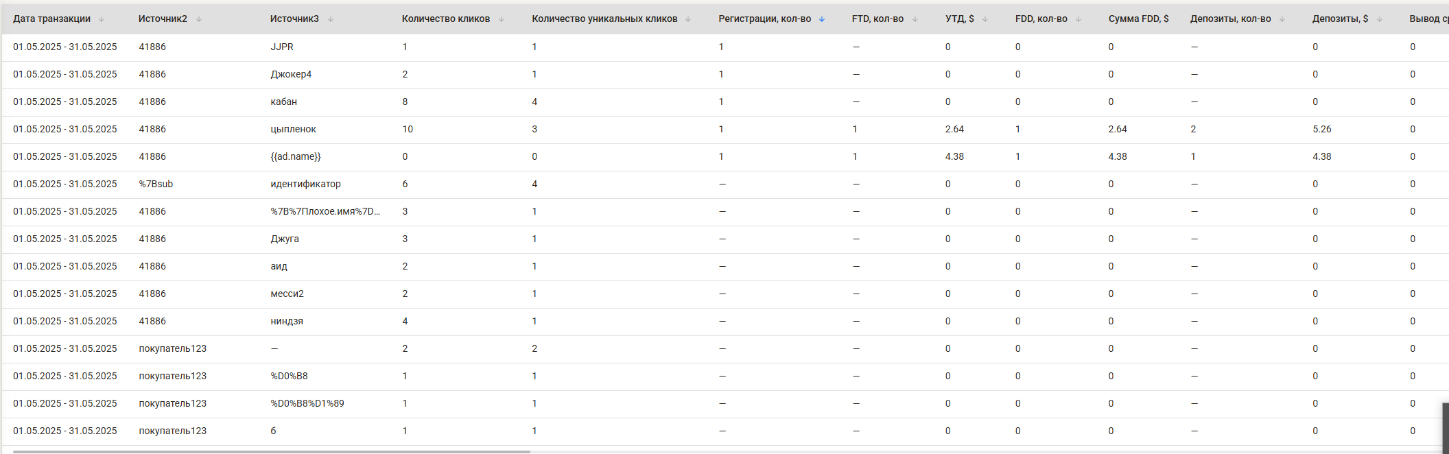1449x454 pixels.
Task: Click sort arrow next to FDD, кол-во
Action: click(x=1079, y=19)
